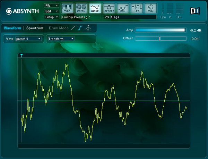The width and height of the screenshot is (208, 159).
Task: Open the Setup menu
Action: [51, 17]
